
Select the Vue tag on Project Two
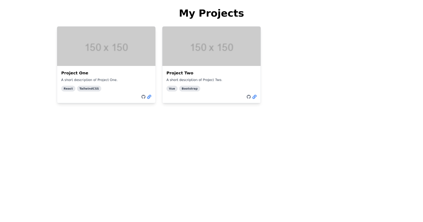pos(172,88)
